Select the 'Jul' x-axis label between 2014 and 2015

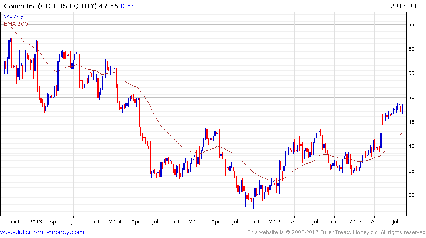155,221
